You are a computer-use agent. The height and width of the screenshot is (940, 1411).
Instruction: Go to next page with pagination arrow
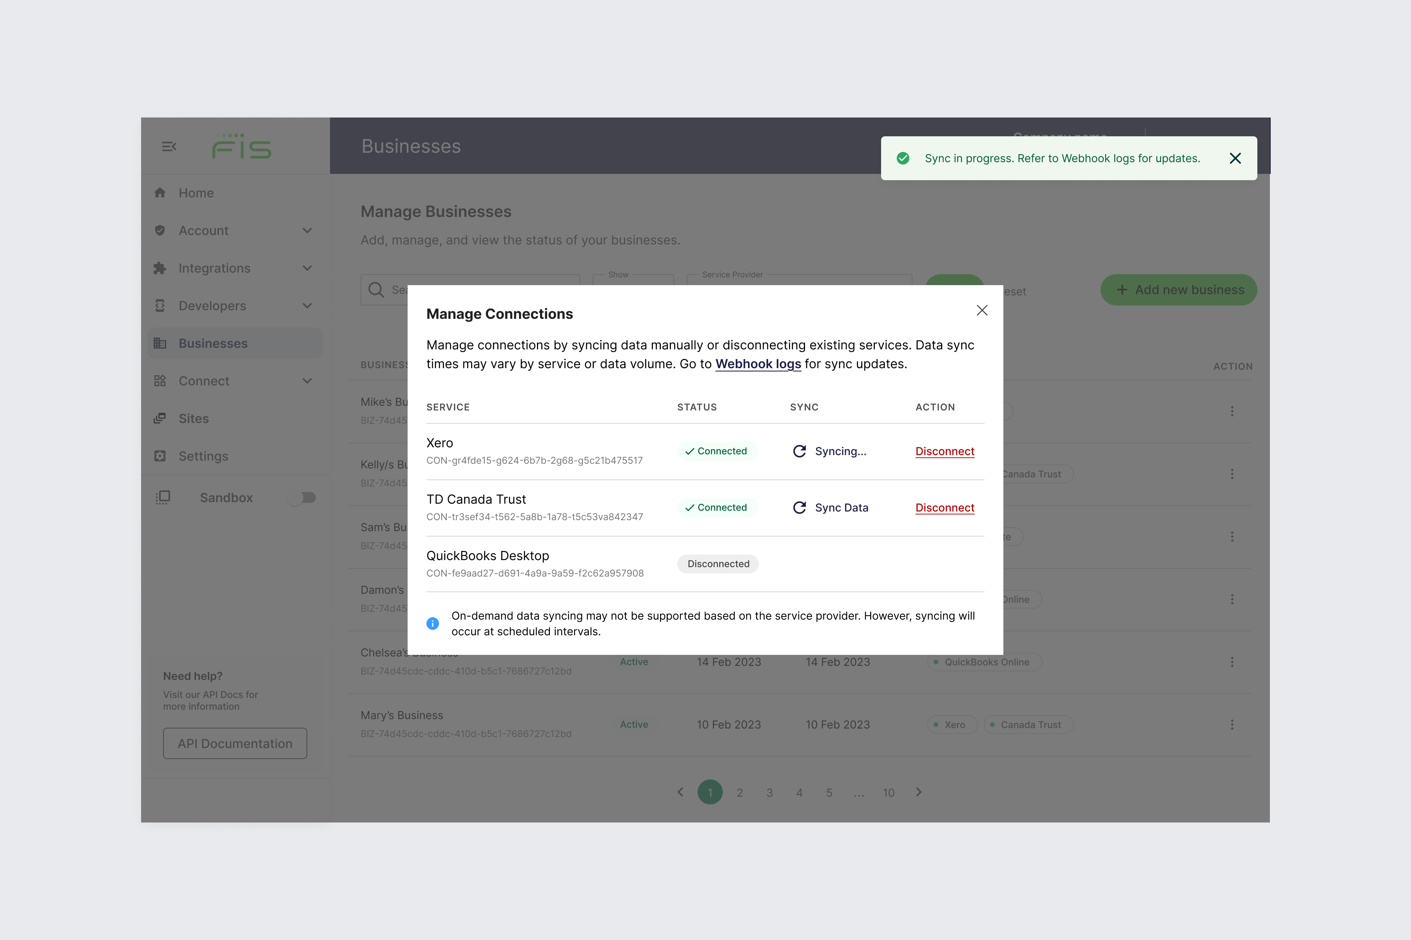[918, 792]
